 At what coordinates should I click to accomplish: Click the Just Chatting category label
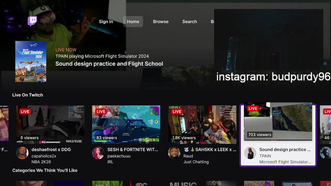click(x=196, y=162)
